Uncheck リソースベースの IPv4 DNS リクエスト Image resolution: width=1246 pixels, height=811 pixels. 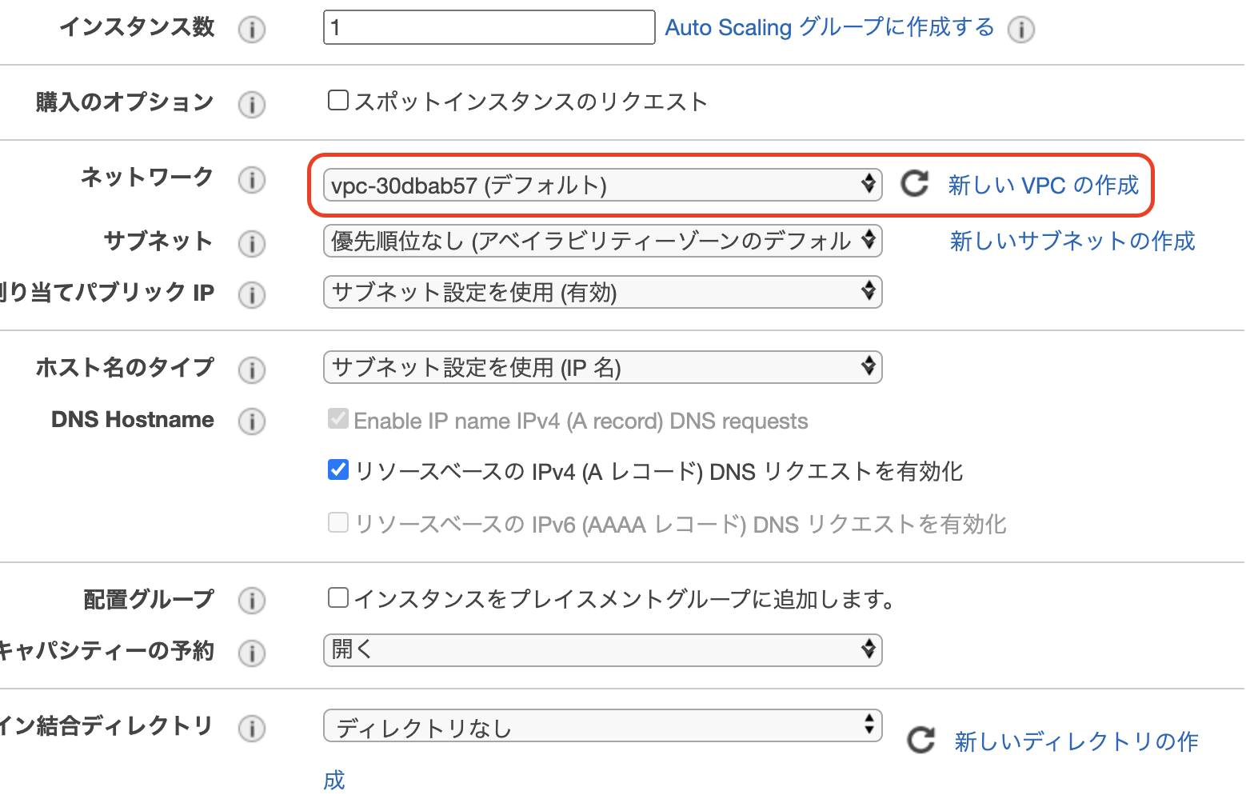337,470
